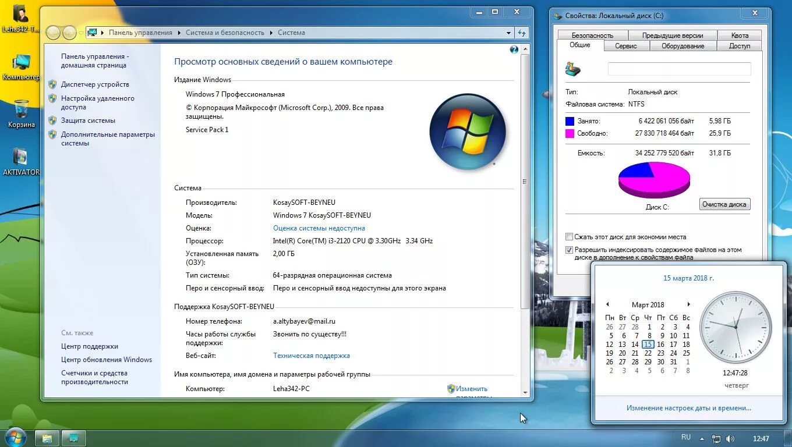The image size is (792, 447).
Task: Open the recent pages dropdown arrow
Action: point(81,33)
